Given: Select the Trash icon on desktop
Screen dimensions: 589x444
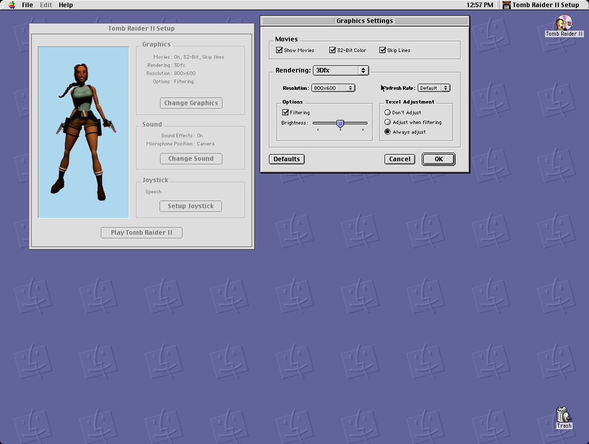Looking at the screenshot, I should [x=563, y=418].
